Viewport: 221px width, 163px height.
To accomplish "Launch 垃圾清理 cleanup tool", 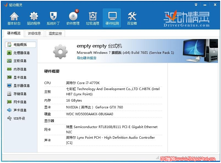I will (x=92, y=18).
